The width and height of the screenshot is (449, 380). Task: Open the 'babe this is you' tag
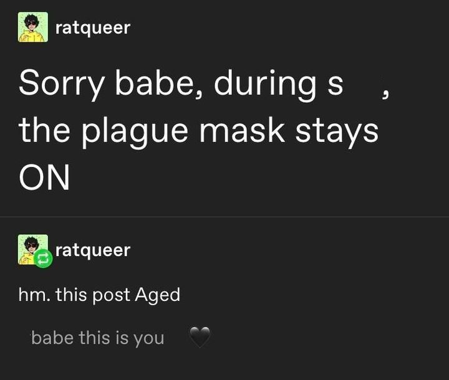98,338
